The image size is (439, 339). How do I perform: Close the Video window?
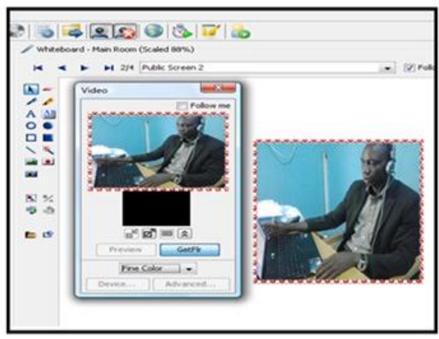(218, 88)
